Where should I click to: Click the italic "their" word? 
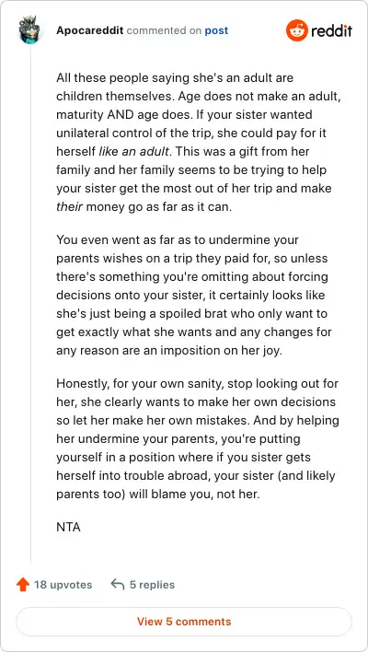[x=69, y=206]
